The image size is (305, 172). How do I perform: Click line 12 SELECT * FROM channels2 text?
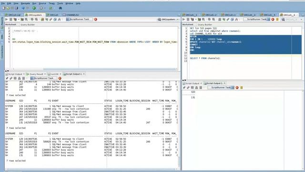click(x=205, y=58)
